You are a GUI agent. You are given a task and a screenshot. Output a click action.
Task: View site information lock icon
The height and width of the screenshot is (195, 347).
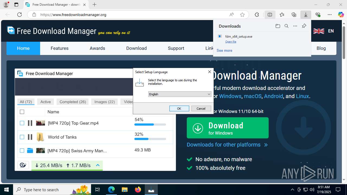click(34, 15)
